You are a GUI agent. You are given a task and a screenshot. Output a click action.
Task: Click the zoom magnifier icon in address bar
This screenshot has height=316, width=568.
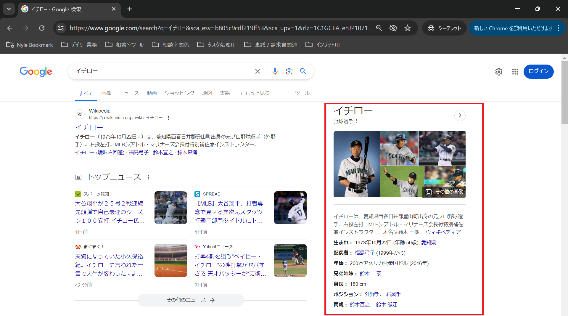[379, 28]
